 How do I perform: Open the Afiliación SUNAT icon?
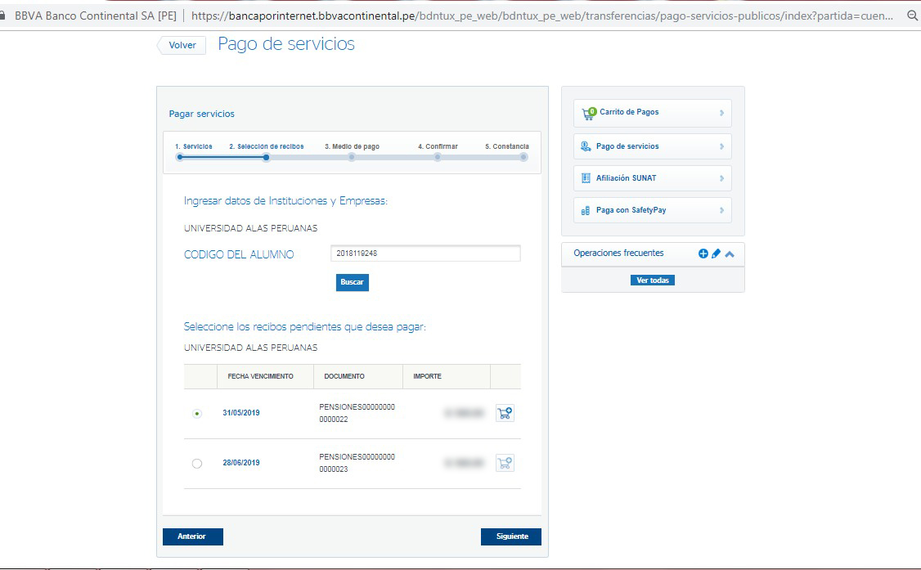pyautogui.click(x=586, y=177)
